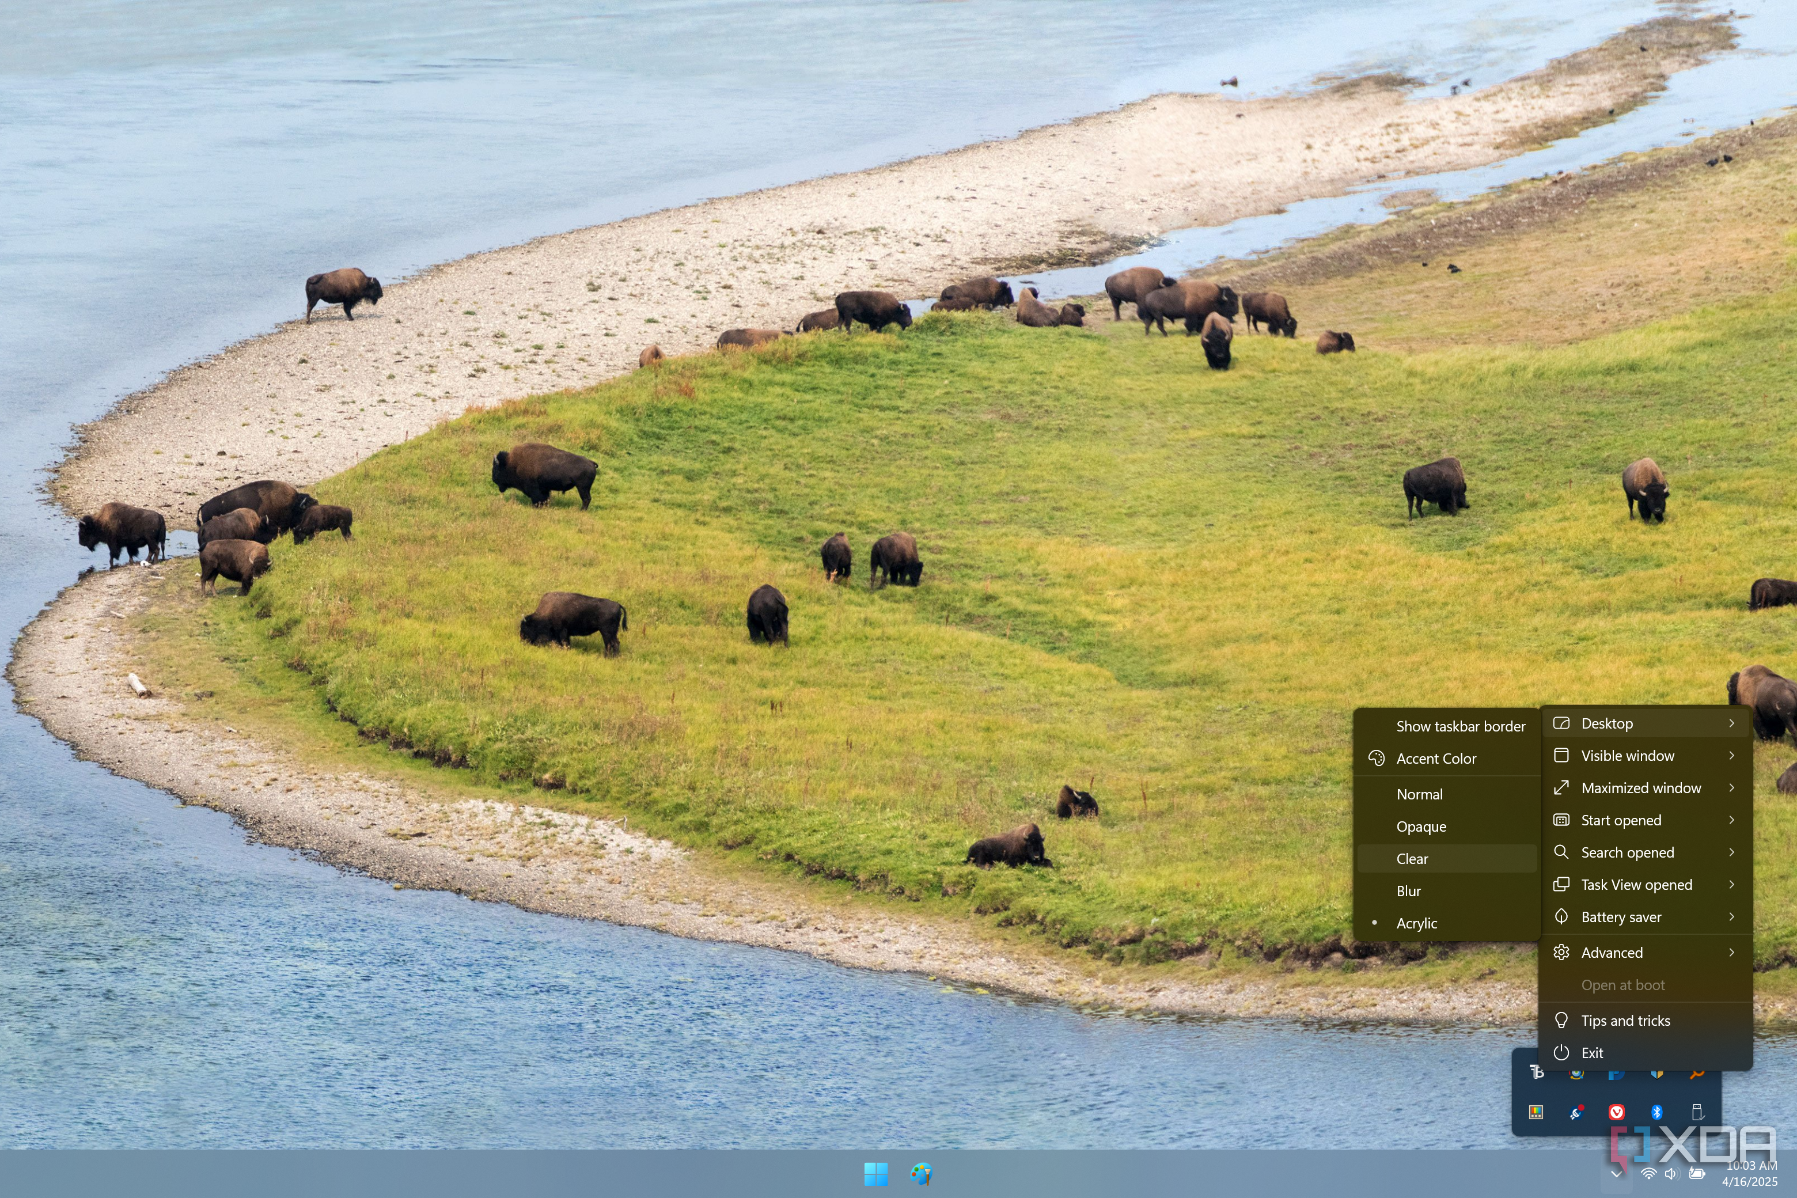Select the Opaque taskbar appearance
Image resolution: width=1797 pixels, height=1198 pixels.
(x=1447, y=826)
